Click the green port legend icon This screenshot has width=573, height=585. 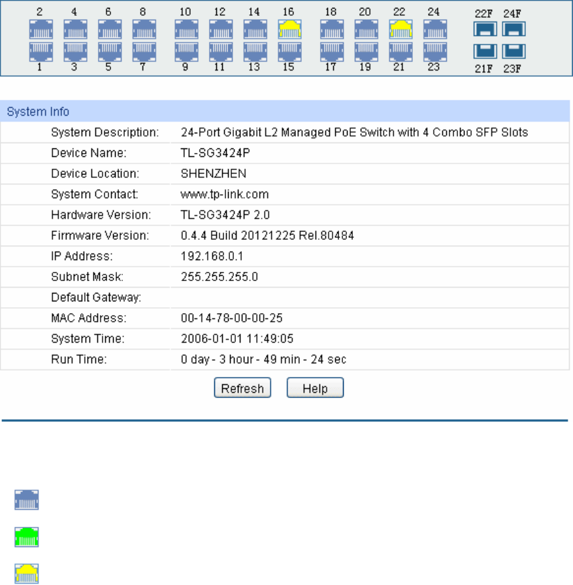point(27,537)
